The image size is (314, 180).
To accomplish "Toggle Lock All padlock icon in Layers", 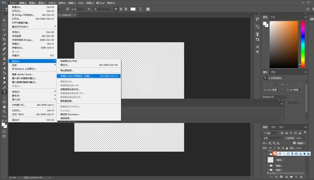I will pos(287,148).
